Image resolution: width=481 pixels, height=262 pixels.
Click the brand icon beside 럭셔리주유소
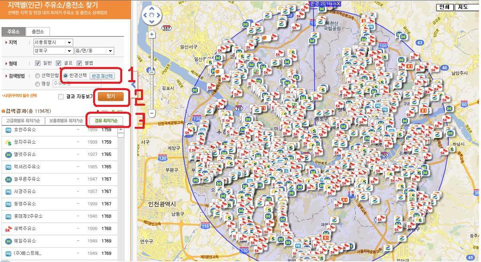8,167
